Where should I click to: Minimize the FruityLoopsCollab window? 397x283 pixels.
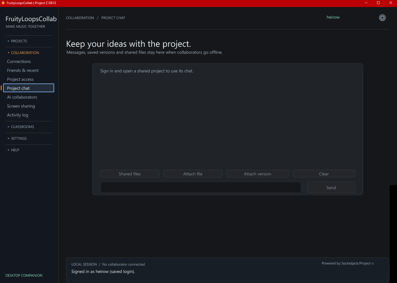coord(366,3)
